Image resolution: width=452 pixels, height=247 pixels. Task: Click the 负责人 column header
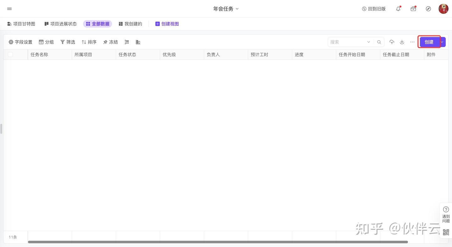click(226, 55)
